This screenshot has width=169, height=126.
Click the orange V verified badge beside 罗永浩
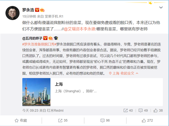coord(37,10)
